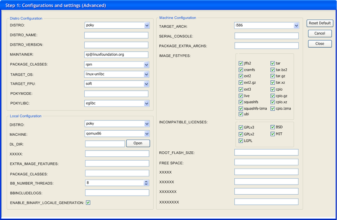Click the SERIAL_CONSOLE text field
337x220 pixels.
click(x=266, y=36)
